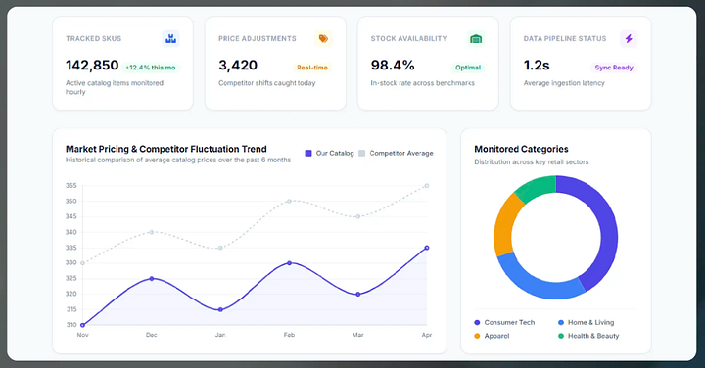Click 'Market Pricing & Competitor Fluctuation Trend' heading

pos(166,149)
